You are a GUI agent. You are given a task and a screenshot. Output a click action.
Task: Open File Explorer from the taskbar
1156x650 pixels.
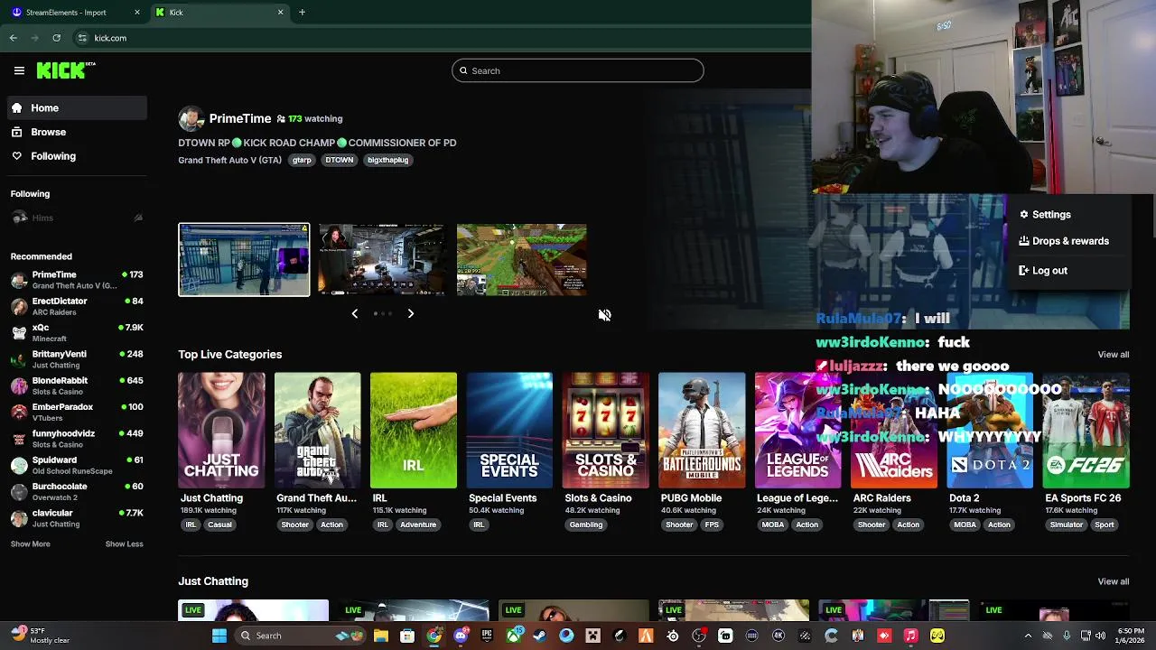(x=381, y=636)
